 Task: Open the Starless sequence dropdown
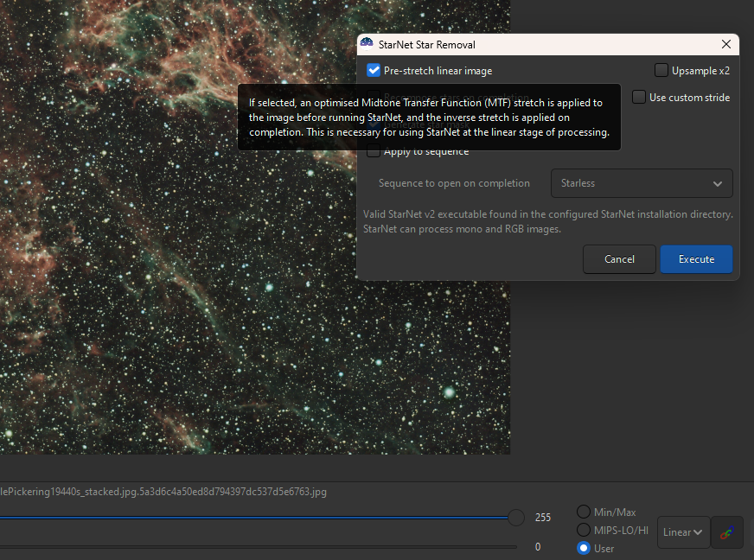pyautogui.click(x=642, y=183)
